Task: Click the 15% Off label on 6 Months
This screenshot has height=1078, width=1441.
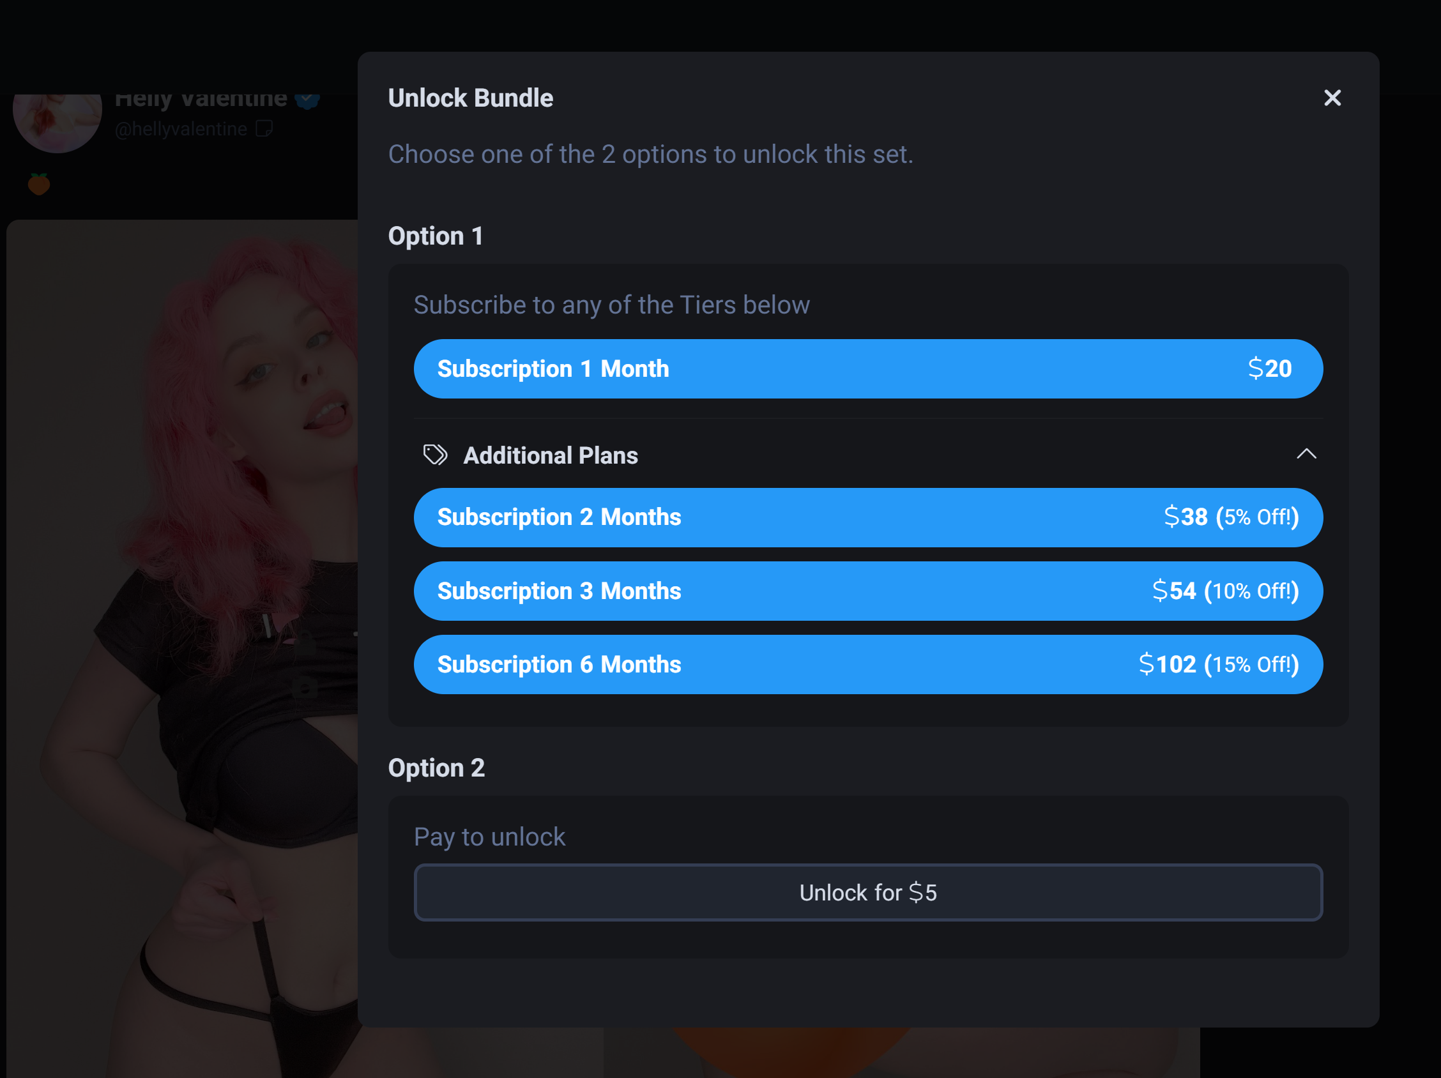Action: coord(1251,664)
